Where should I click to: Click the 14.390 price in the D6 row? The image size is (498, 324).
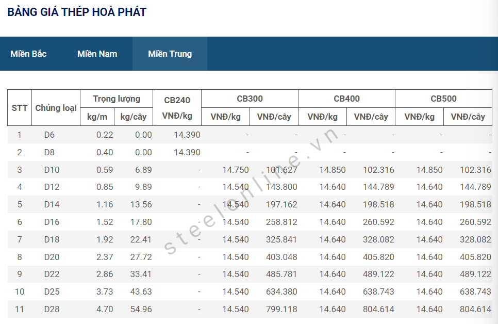[x=187, y=135]
